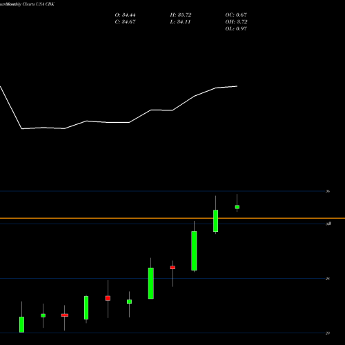The image size is (345, 345).
Task: Click the small green candle at the far right
Action: click(x=237, y=207)
